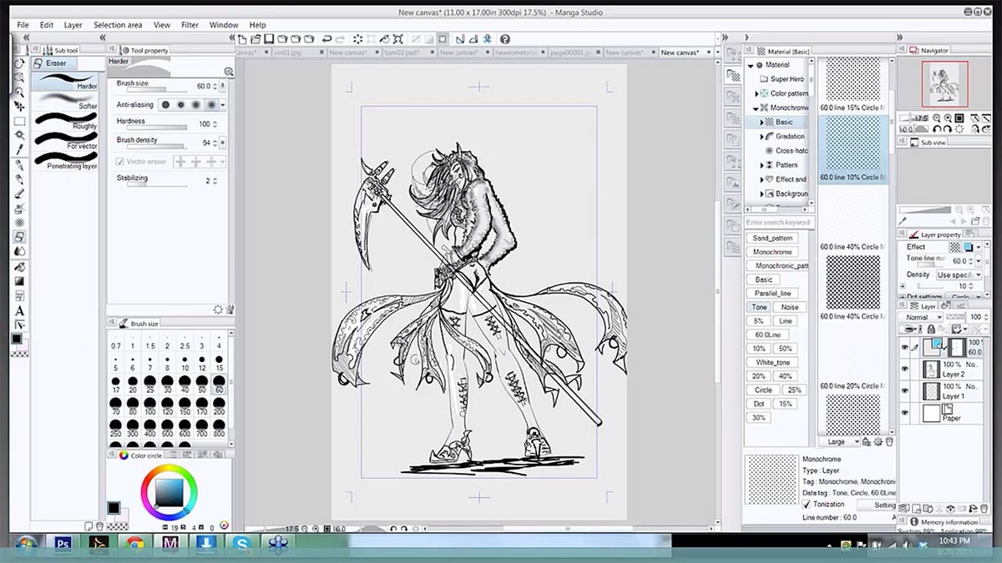Switch to the vin01.jpg document tab
Screen dimensions: 1002x563
tap(288, 53)
